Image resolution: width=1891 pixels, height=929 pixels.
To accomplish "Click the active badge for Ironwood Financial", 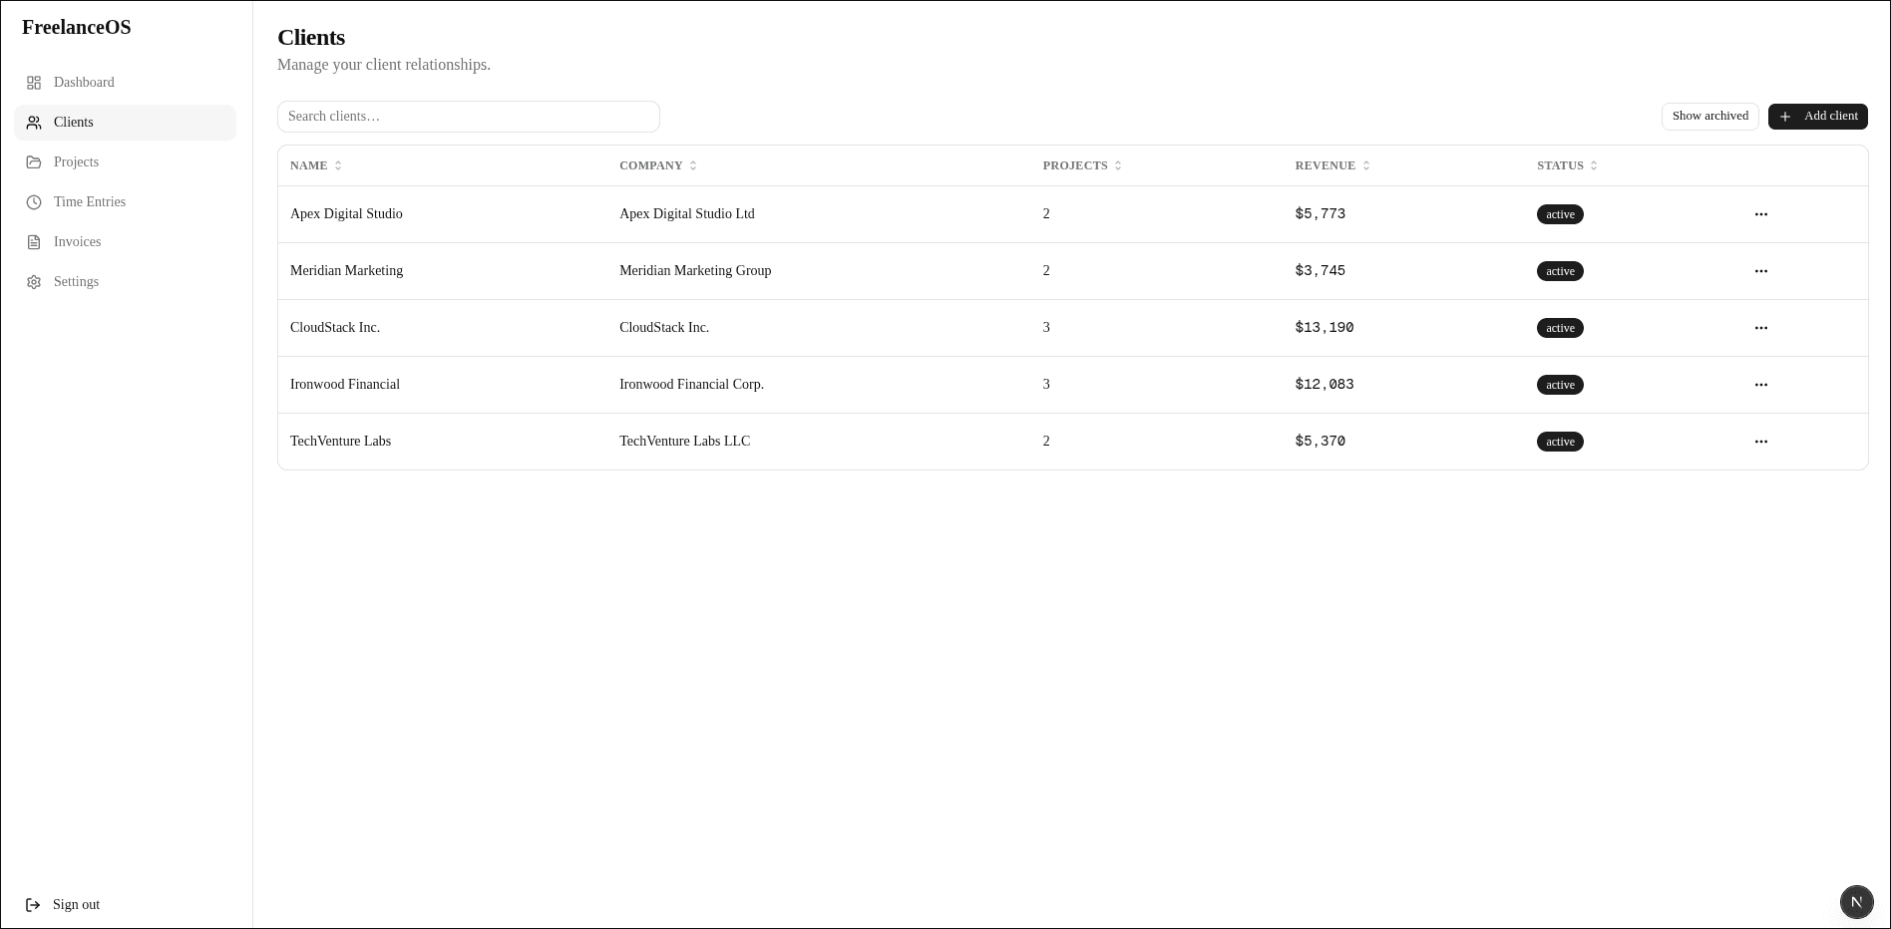I will pos(1560,385).
